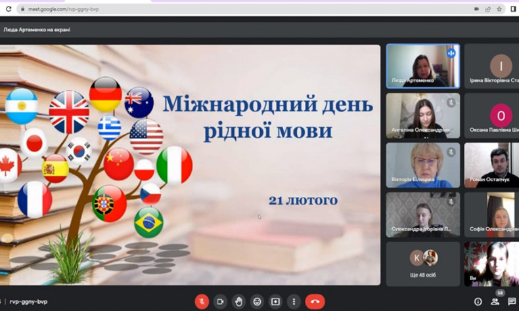
Task: Open the chat panel
Action: coord(512,301)
